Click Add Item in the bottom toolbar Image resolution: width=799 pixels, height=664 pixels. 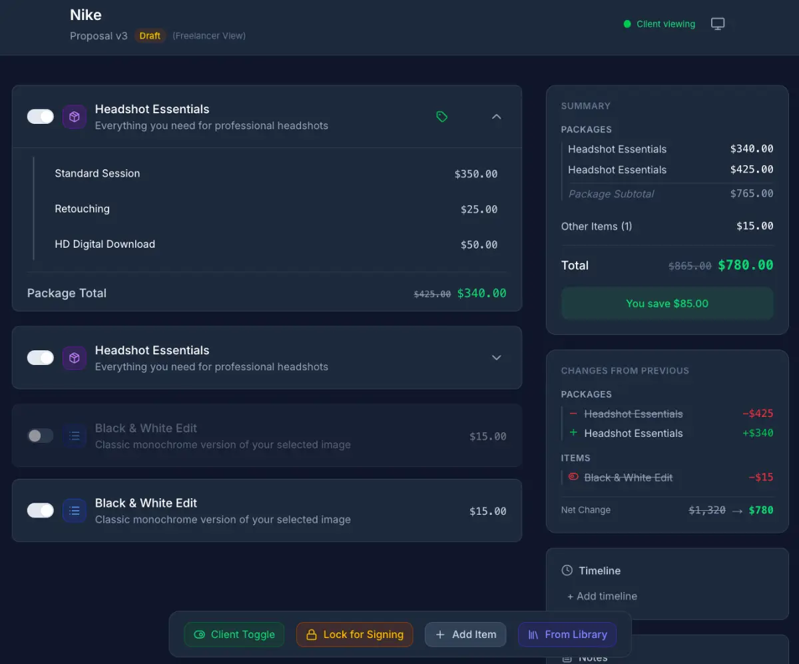click(x=465, y=635)
